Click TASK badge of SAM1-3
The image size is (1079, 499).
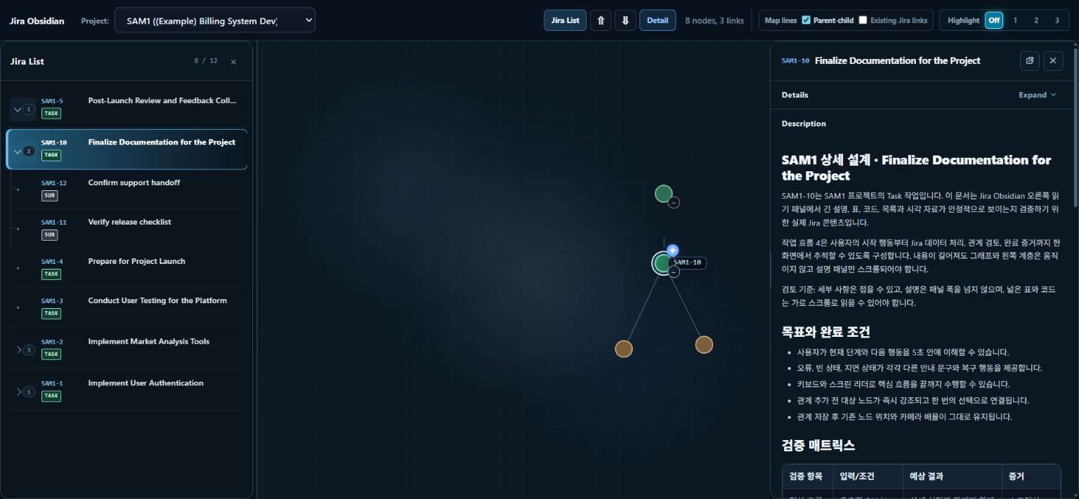[x=51, y=314]
